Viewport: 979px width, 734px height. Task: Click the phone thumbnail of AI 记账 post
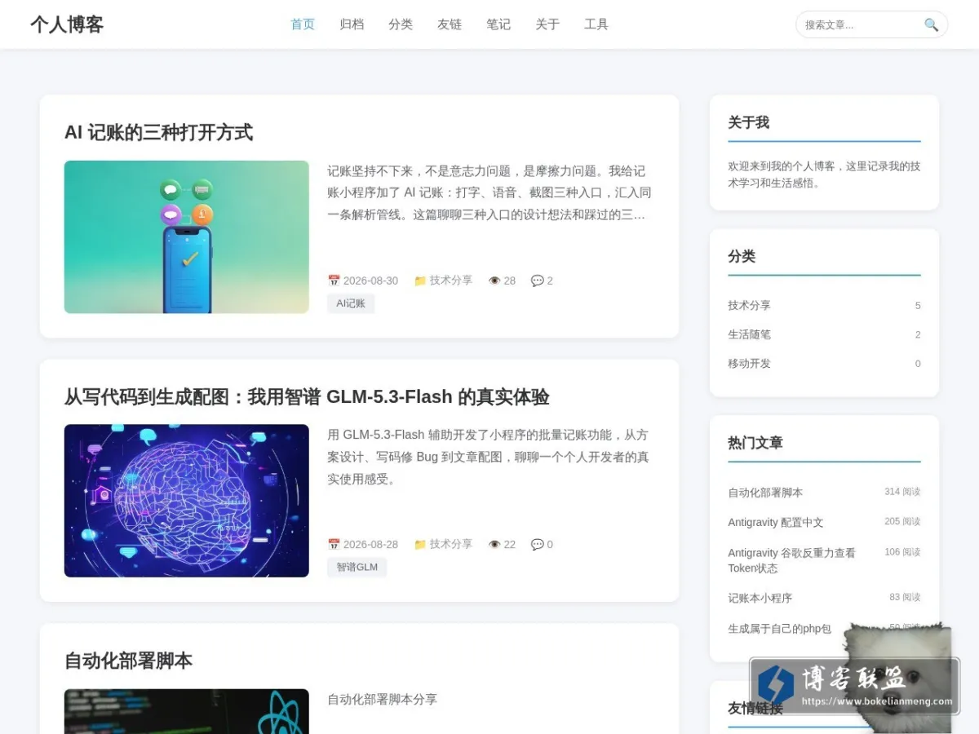point(187,237)
